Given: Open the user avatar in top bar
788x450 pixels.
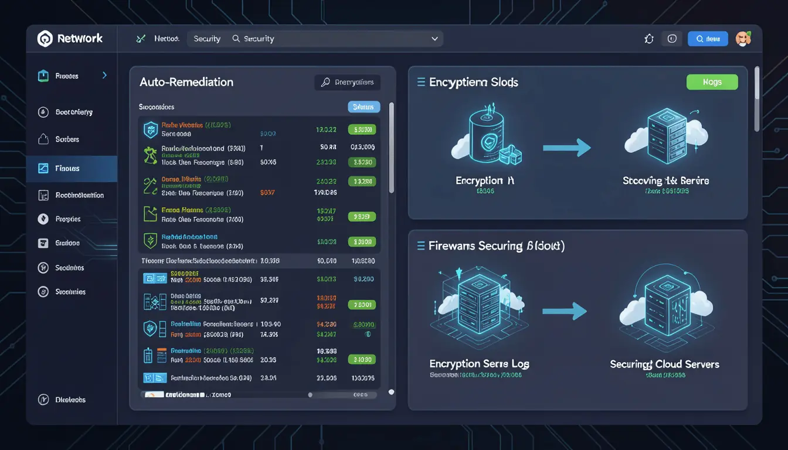Looking at the screenshot, I should (743, 39).
